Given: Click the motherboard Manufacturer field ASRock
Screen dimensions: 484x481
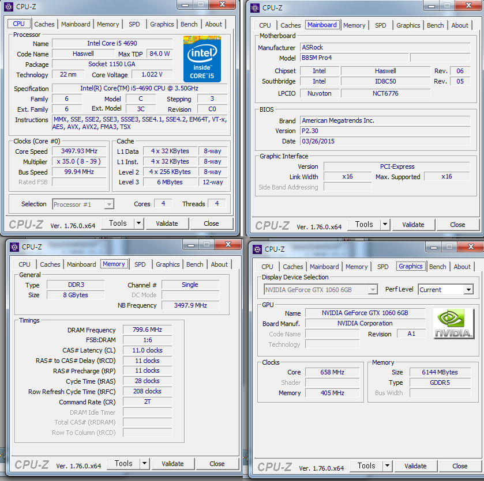Looking at the screenshot, I should [385, 47].
